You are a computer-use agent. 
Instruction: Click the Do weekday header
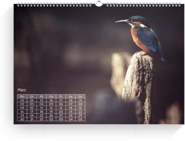coord(51,96)
